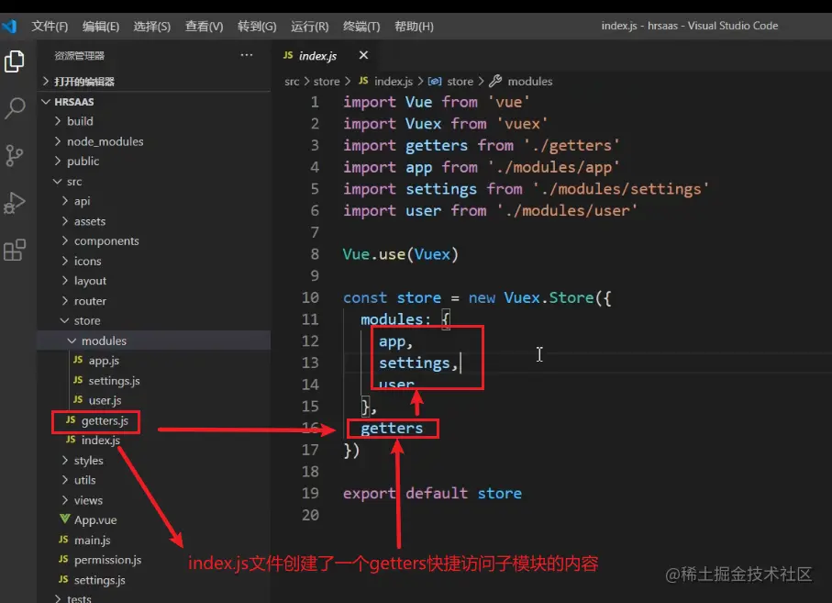
Task: Collapse the modules folder
Action: 154,341
